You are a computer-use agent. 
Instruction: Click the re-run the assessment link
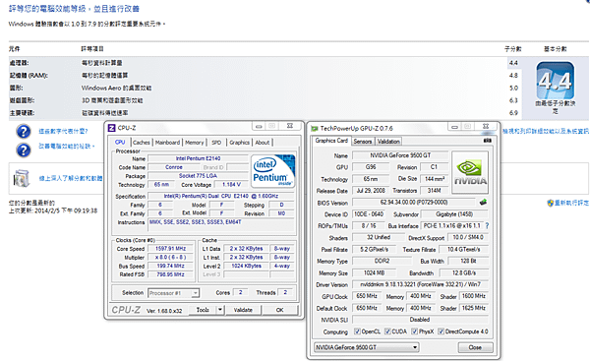tap(572, 203)
